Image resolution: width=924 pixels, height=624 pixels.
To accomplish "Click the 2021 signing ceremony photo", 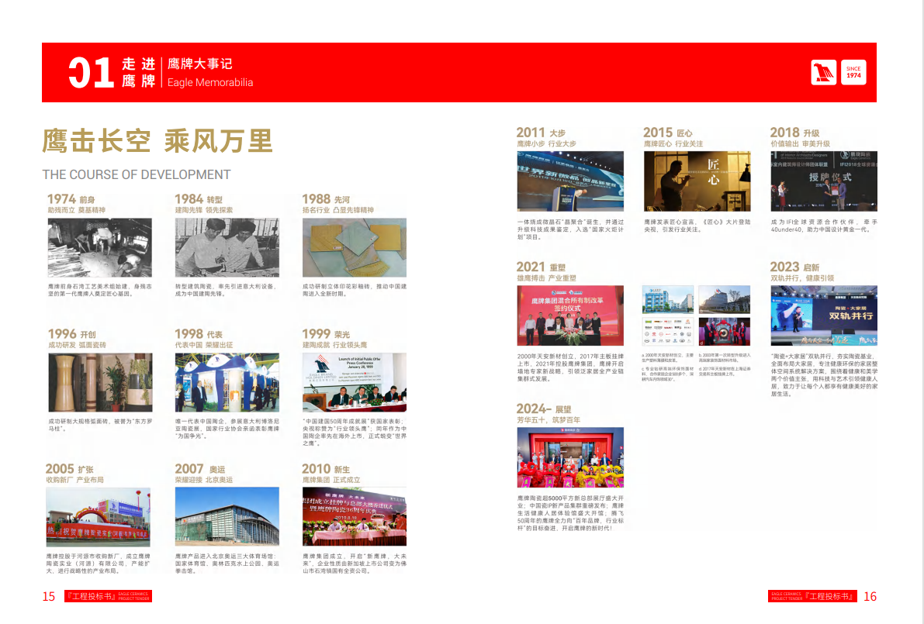I will click(570, 315).
